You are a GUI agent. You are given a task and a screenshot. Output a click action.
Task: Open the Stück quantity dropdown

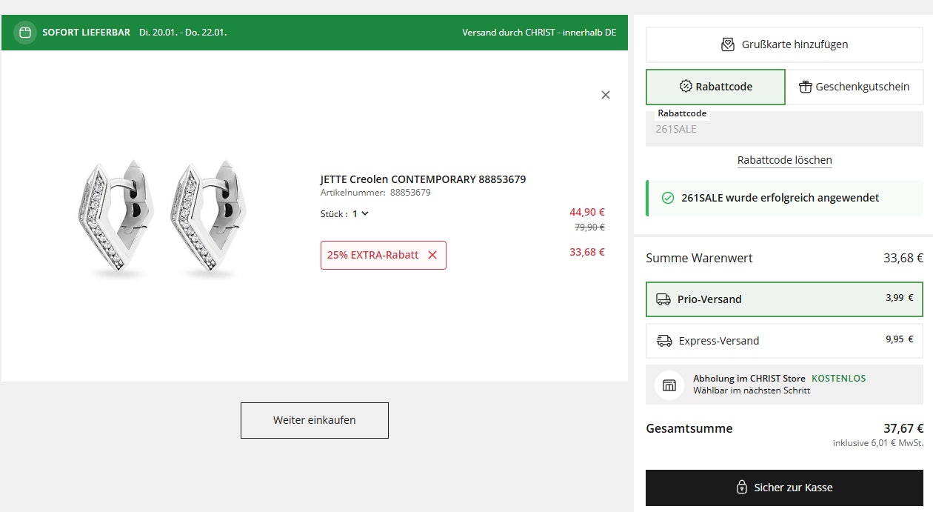[361, 213]
